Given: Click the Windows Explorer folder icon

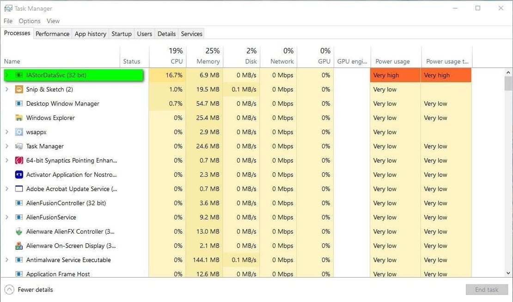Looking at the screenshot, I should (x=18, y=118).
